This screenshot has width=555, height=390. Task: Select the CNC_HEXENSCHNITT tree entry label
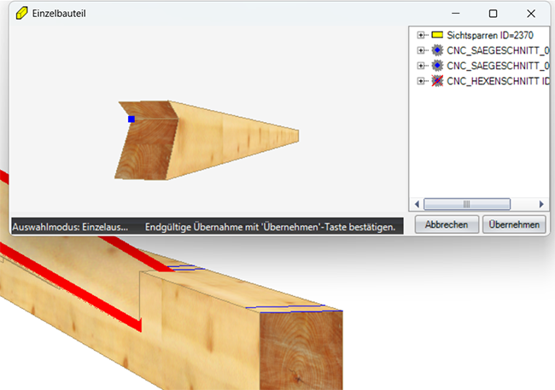[x=496, y=81]
